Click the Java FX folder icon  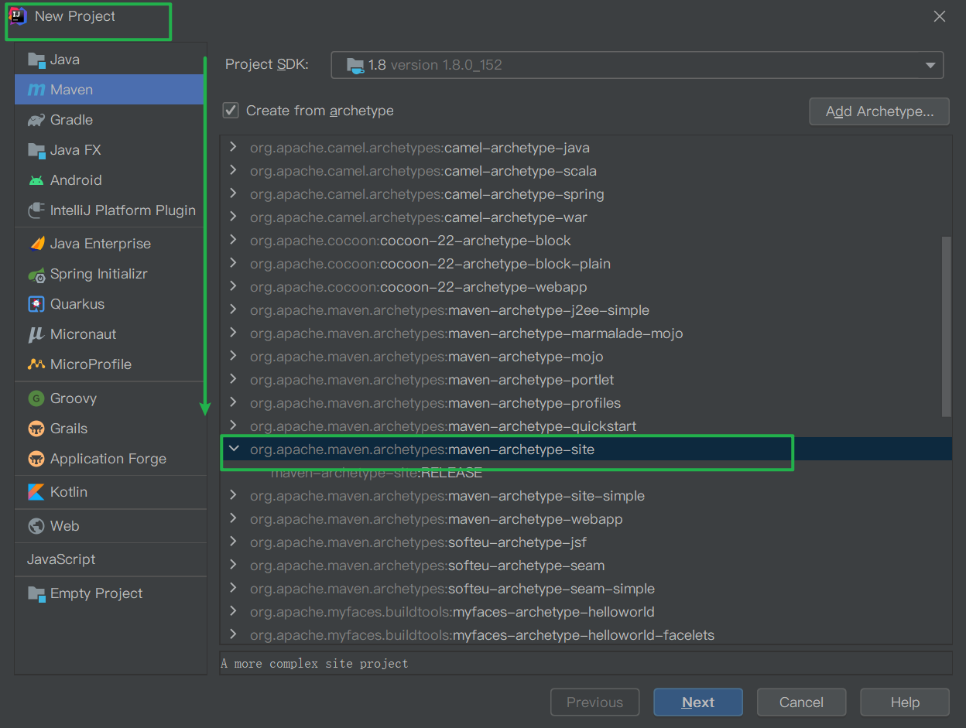pos(36,150)
